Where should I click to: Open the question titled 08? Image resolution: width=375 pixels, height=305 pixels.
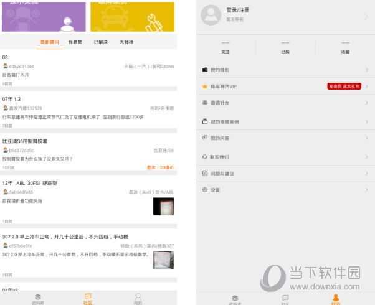(5, 57)
